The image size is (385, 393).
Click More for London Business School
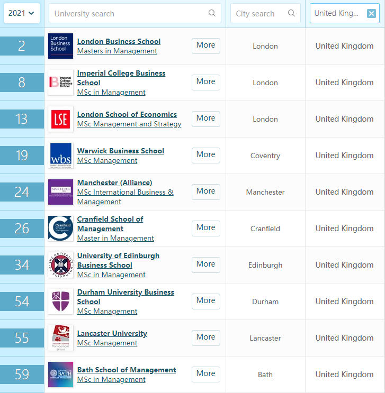[206, 46]
